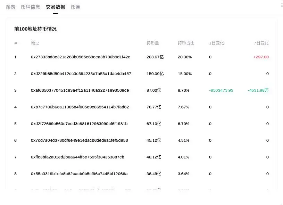Open the menu icon at the top right
Viewport: 283px width, 205px height.
[x=282, y=6]
